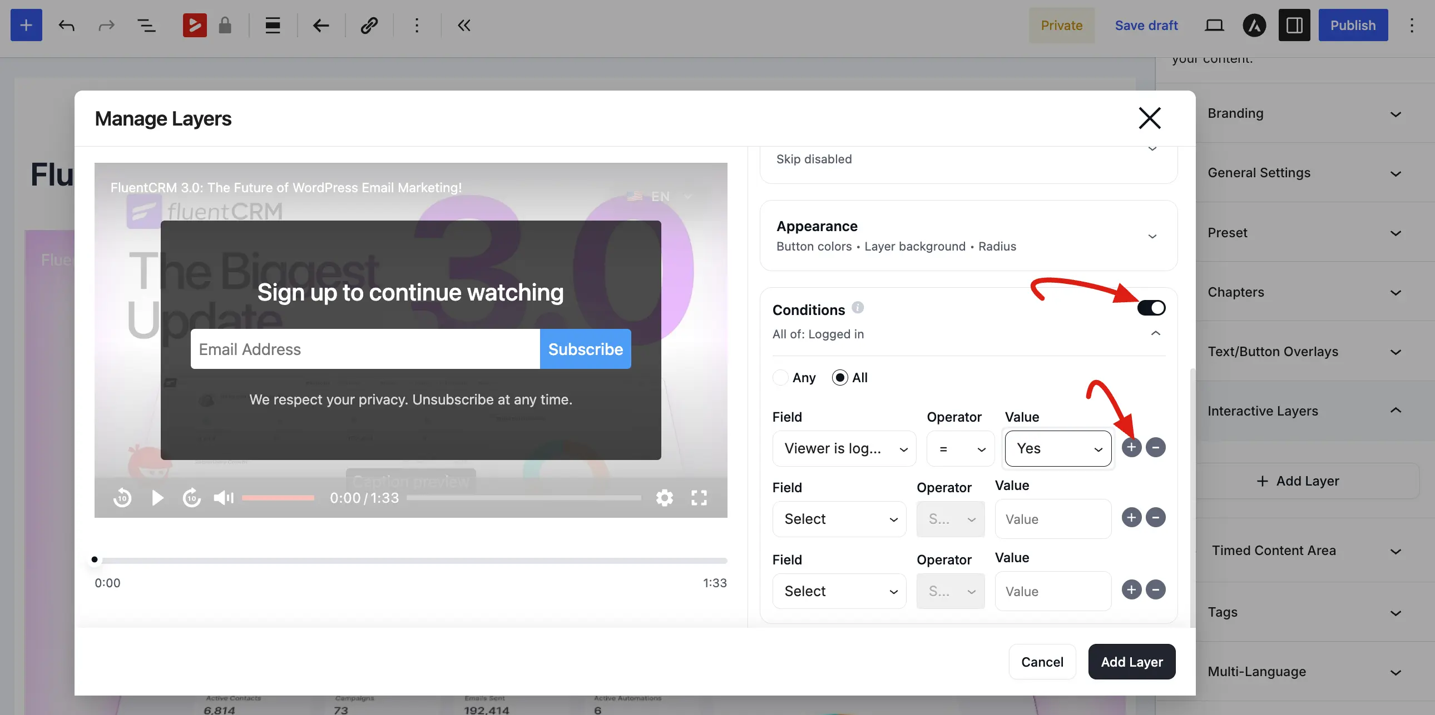The width and height of the screenshot is (1435, 715).
Task: Seek on the video player progress bar
Action: tap(523, 497)
